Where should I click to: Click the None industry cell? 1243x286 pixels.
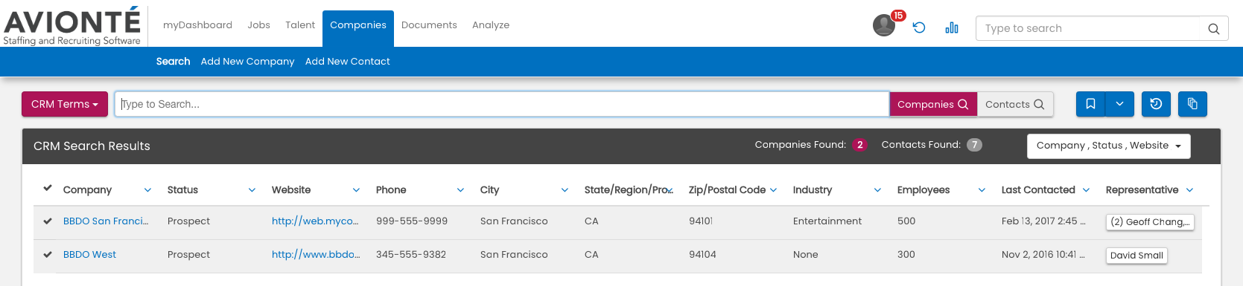point(805,255)
